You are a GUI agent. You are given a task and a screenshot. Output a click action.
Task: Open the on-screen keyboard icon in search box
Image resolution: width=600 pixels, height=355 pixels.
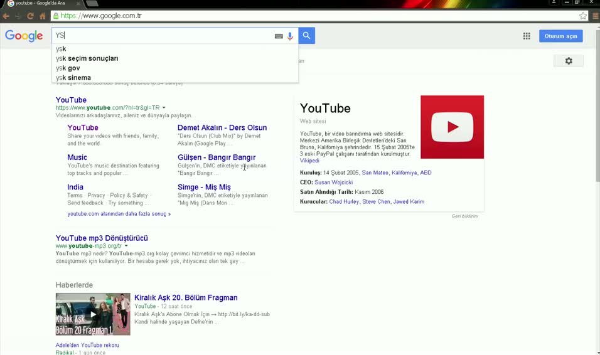(279, 36)
